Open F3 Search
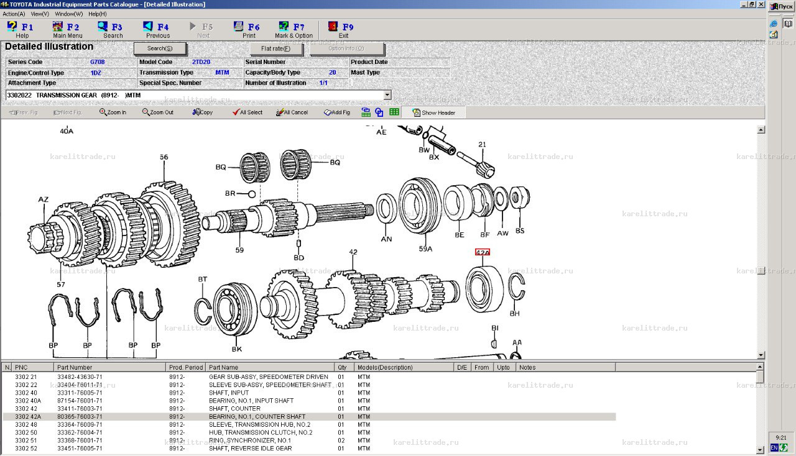The image size is (796, 456). point(112,30)
